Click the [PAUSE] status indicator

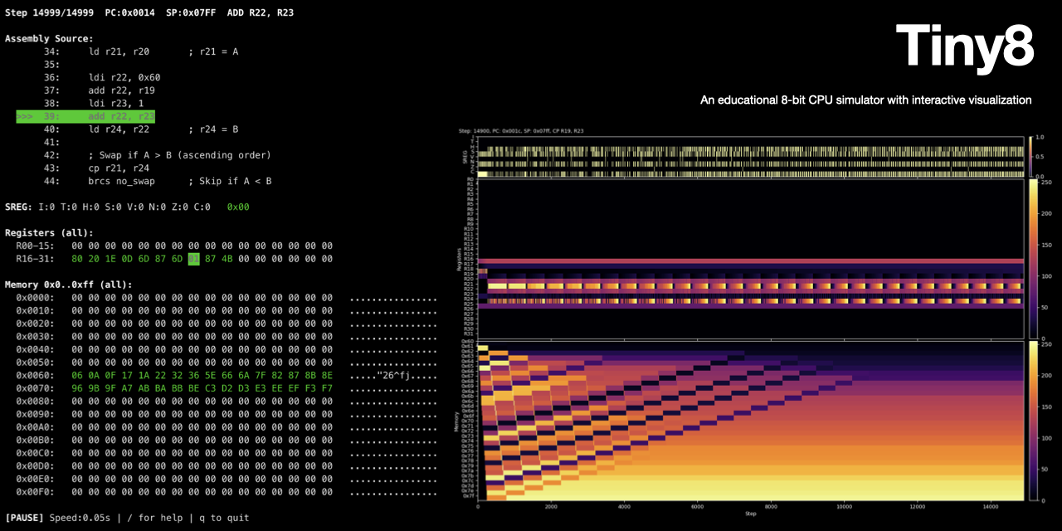click(24, 518)
